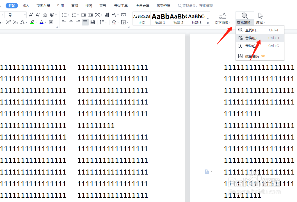Open the 页面布局 tab
Screen dimensions: 297x202
(43, 6)
